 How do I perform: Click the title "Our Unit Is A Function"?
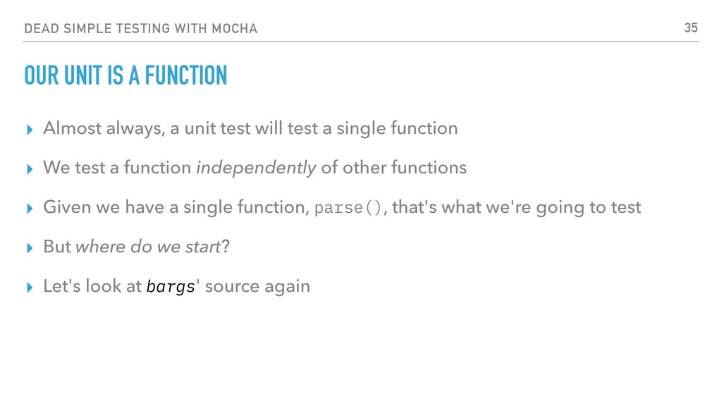click(x=126, y=75)
